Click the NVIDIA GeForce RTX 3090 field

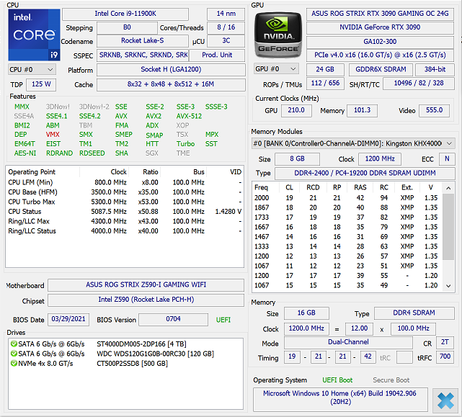coord(380,27)
